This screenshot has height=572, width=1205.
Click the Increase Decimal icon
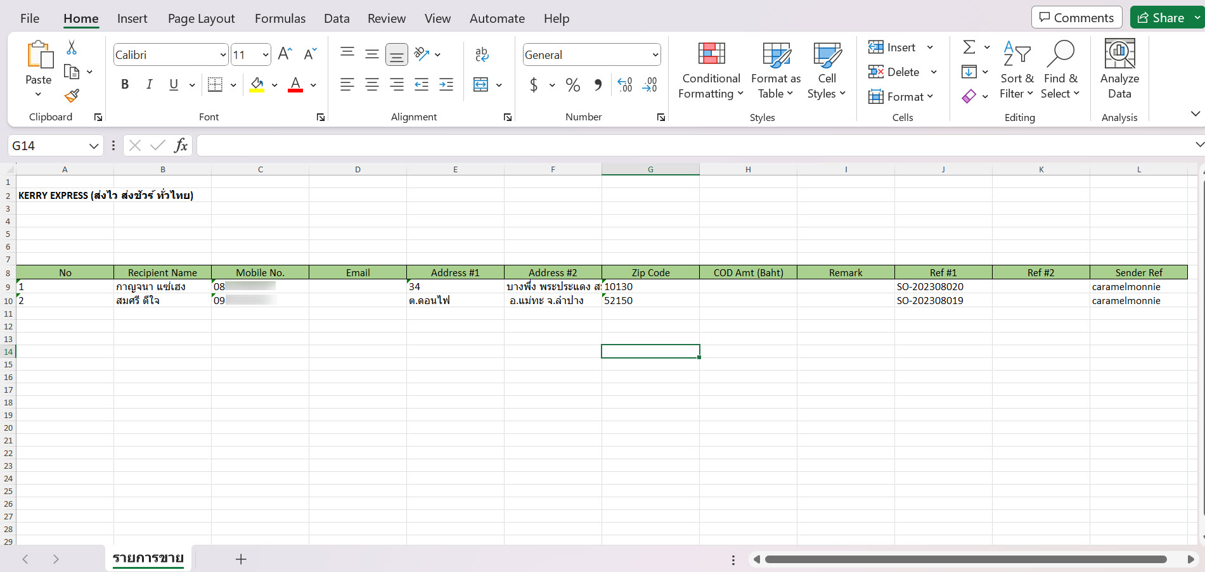point(625,84)
